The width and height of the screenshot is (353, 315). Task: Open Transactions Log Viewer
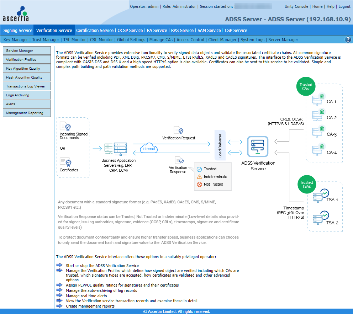(x=27, y=86)
